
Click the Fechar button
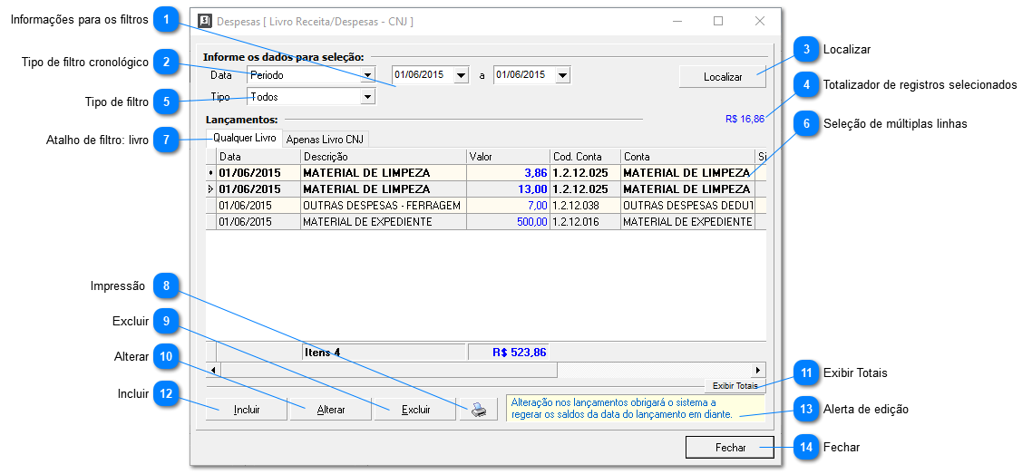(x=730, y=447)
